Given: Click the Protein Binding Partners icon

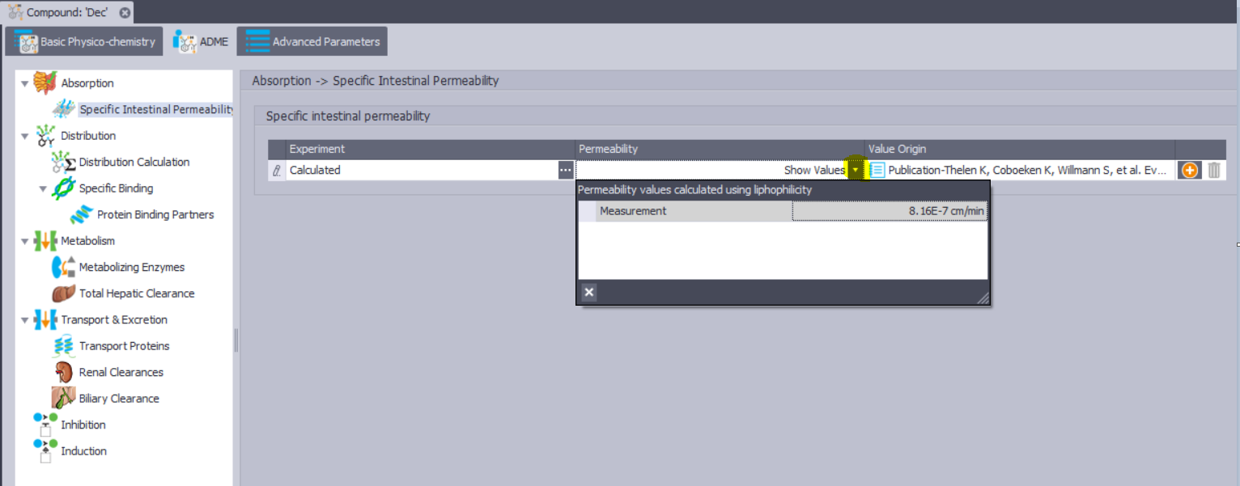Looking at the screenshot, I should click(81, 214).
